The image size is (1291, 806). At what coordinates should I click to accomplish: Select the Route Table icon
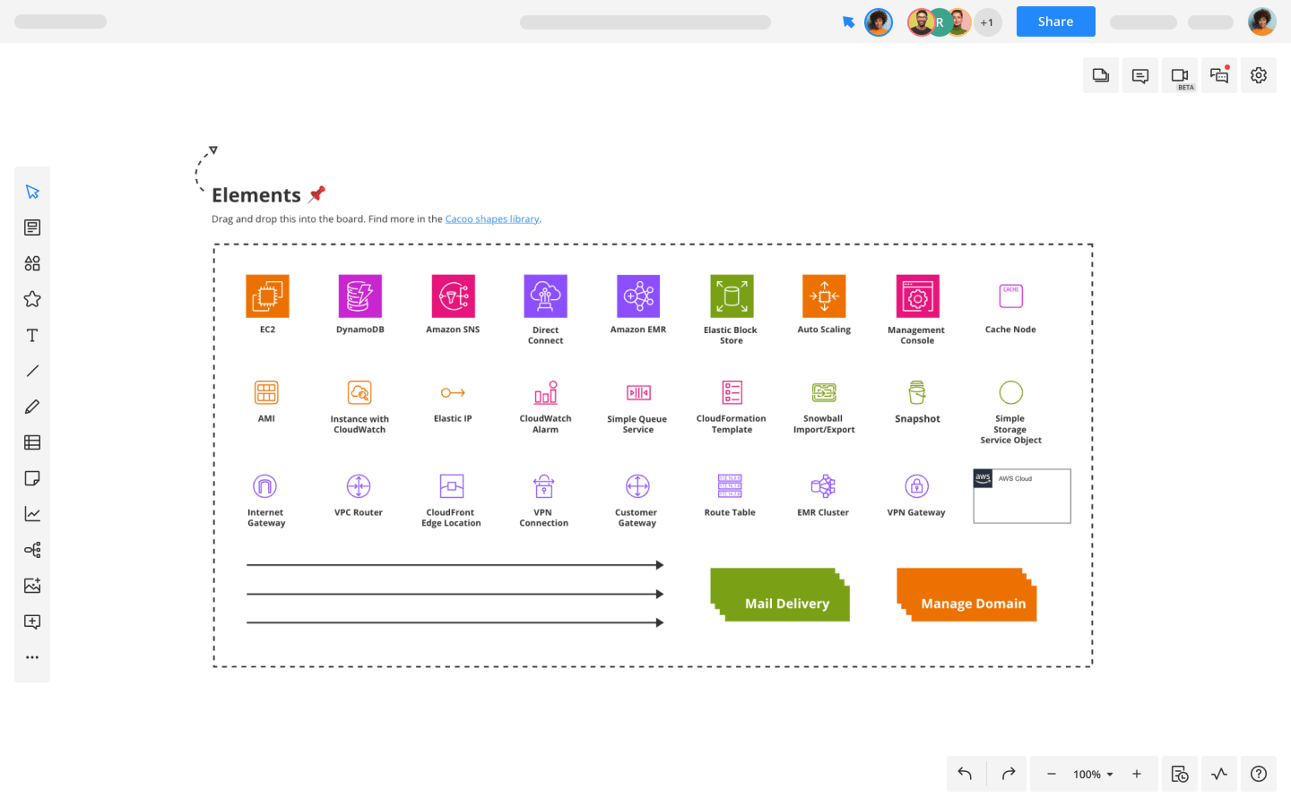[x=730, y=486]
